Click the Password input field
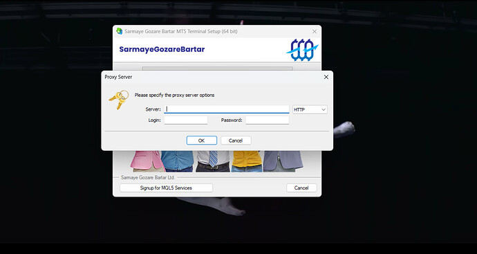Screen dimensions: 477x254 click(268, 120)
